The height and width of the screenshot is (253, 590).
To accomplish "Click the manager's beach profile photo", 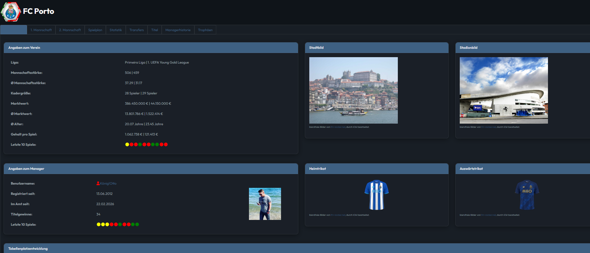I will click(x=265, y=204).
